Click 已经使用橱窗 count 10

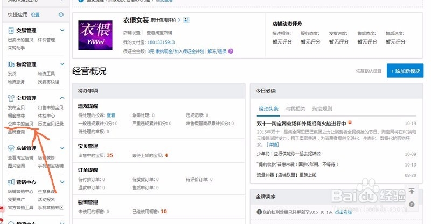164,212
